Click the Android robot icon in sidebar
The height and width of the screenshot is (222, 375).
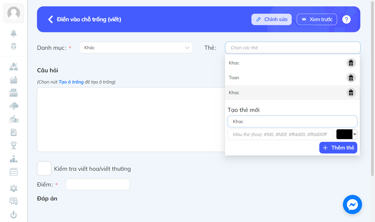14,46
